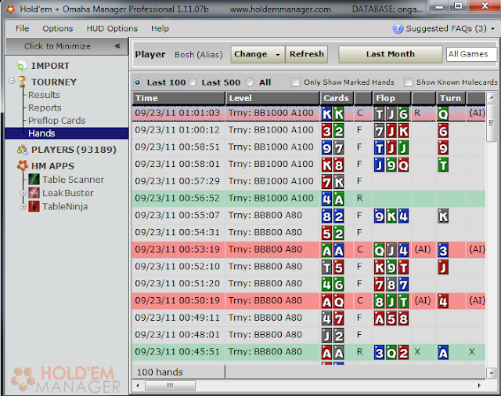Select hand row 09/23/11 00:45:51
This screenshot has width=501, height=396.
308,352
